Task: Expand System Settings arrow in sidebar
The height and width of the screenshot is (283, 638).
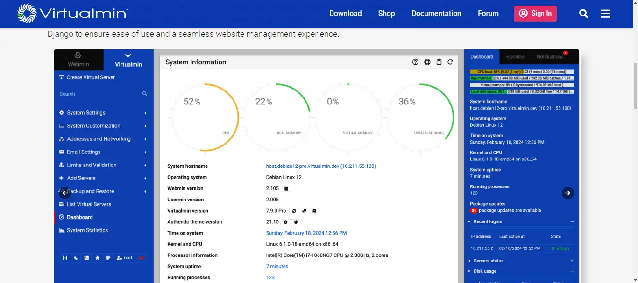Action: pyautogui.click(x=145, y=113)
